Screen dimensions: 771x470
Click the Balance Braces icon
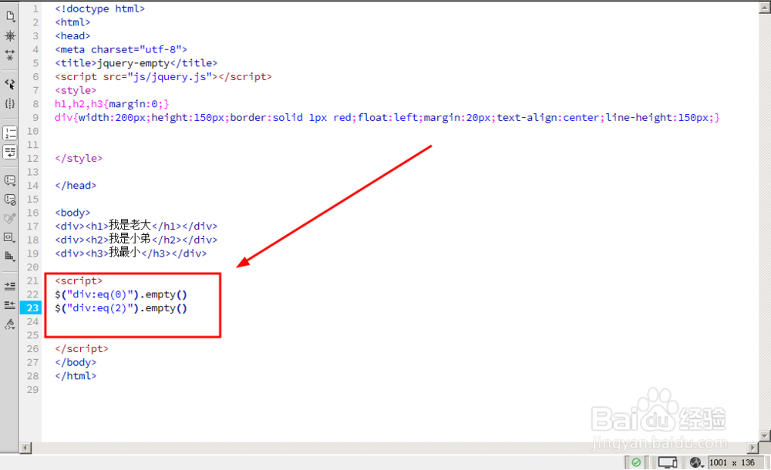click(10, 104)
